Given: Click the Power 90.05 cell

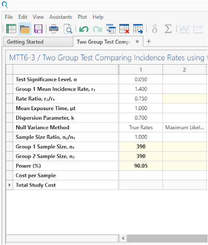Looking at the screenshot, I should coord(141,166).
